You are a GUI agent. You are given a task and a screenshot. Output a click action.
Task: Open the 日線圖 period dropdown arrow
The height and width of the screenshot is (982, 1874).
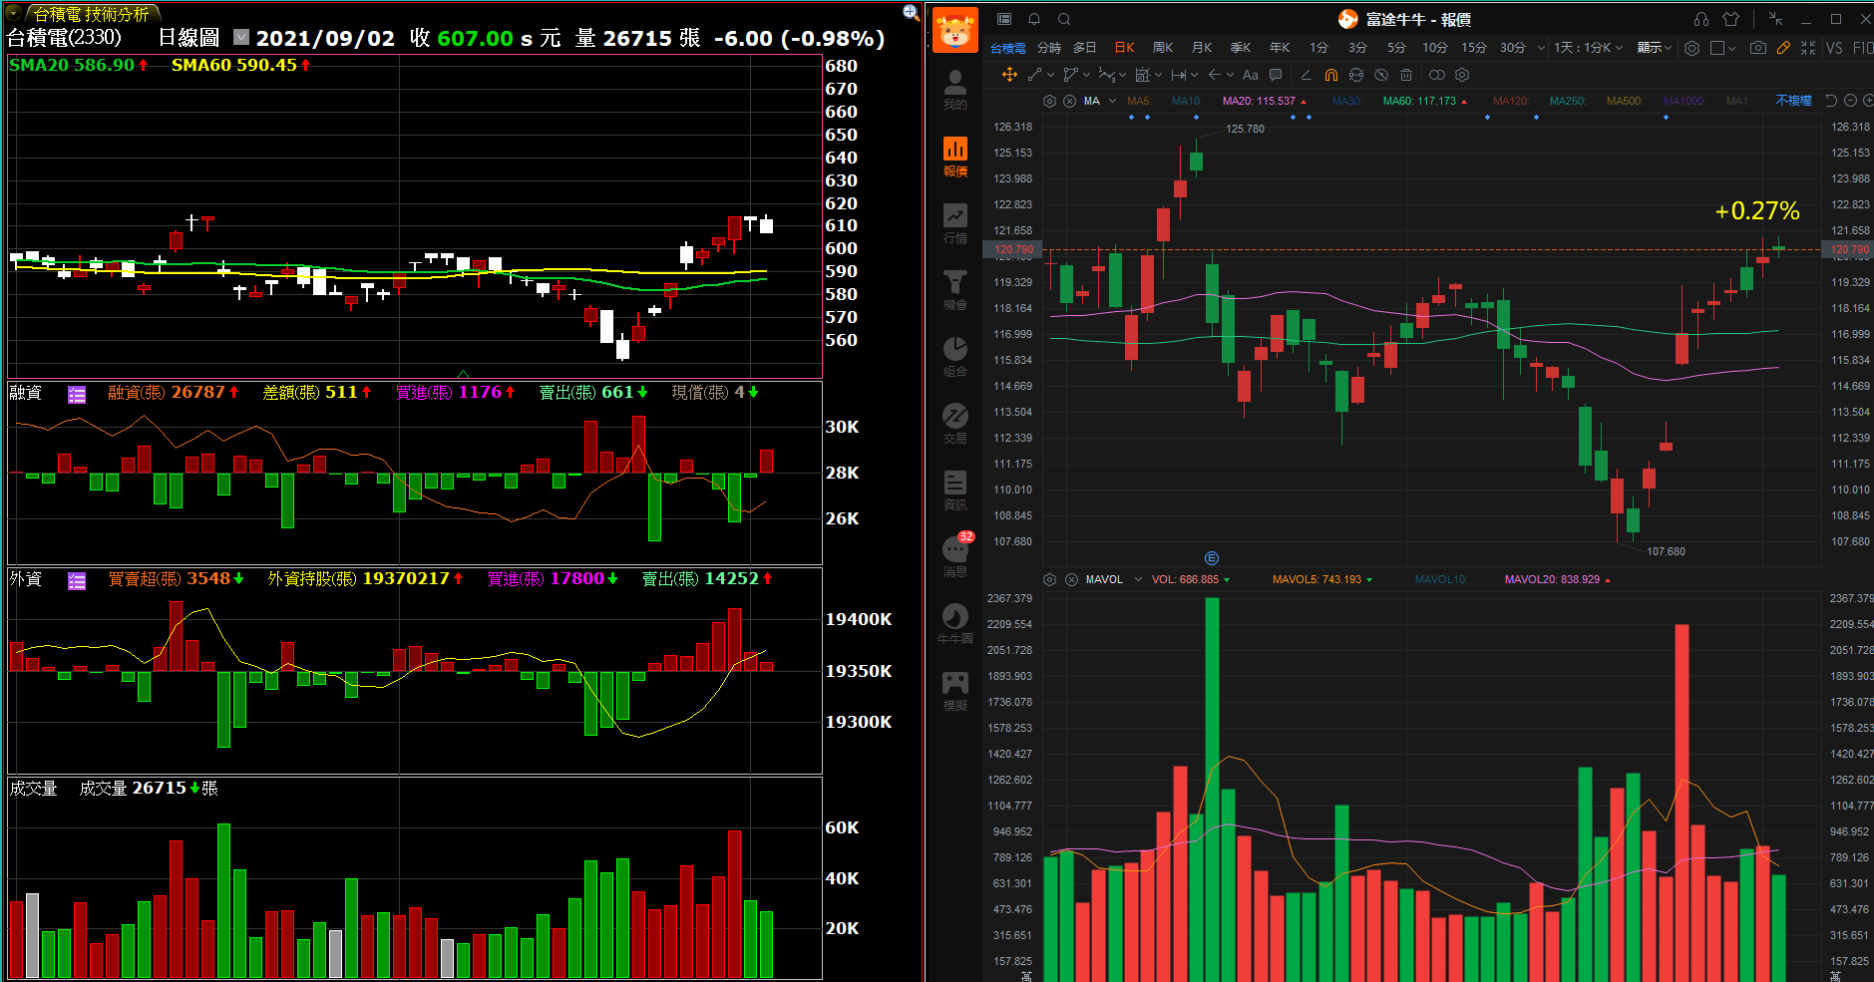(240, 37)
